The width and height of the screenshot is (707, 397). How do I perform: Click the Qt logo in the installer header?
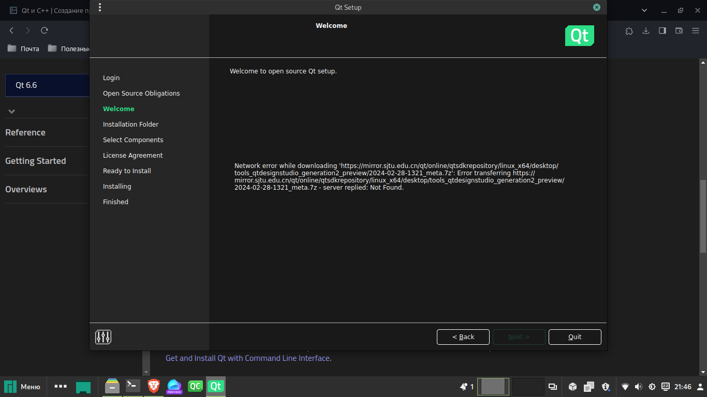pyautogui.click(x=580, y=36)
